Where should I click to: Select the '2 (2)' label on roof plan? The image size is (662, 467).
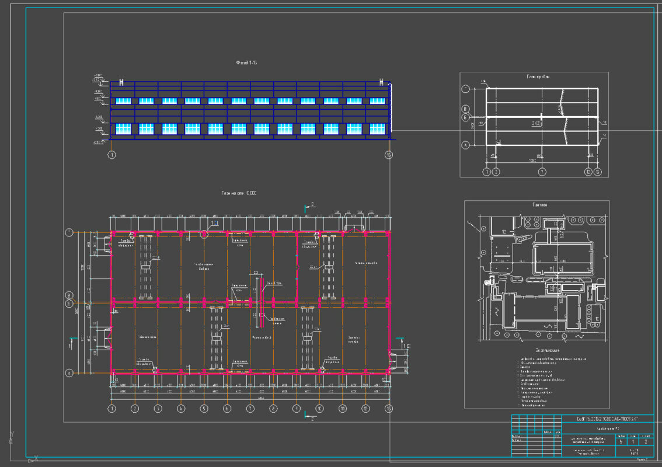(536, 124)
